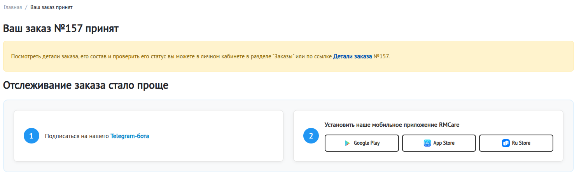Viewport: 579px width, 182px height.
Task: Click the blue step 2 circle badge
Action: (311, 136)
